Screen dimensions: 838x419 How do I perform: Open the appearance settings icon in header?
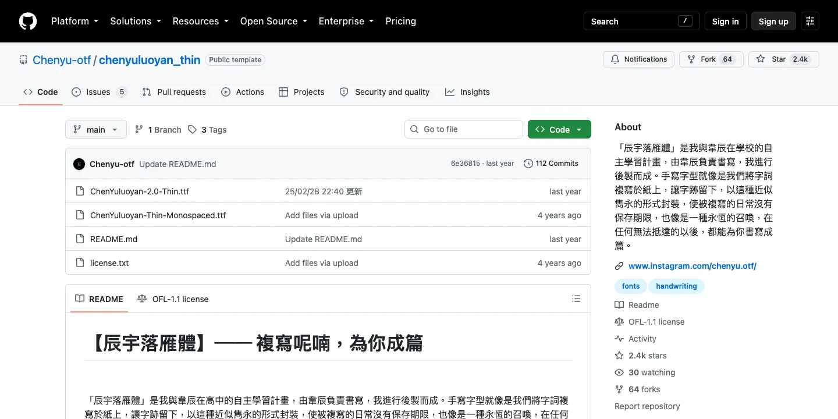810,21
